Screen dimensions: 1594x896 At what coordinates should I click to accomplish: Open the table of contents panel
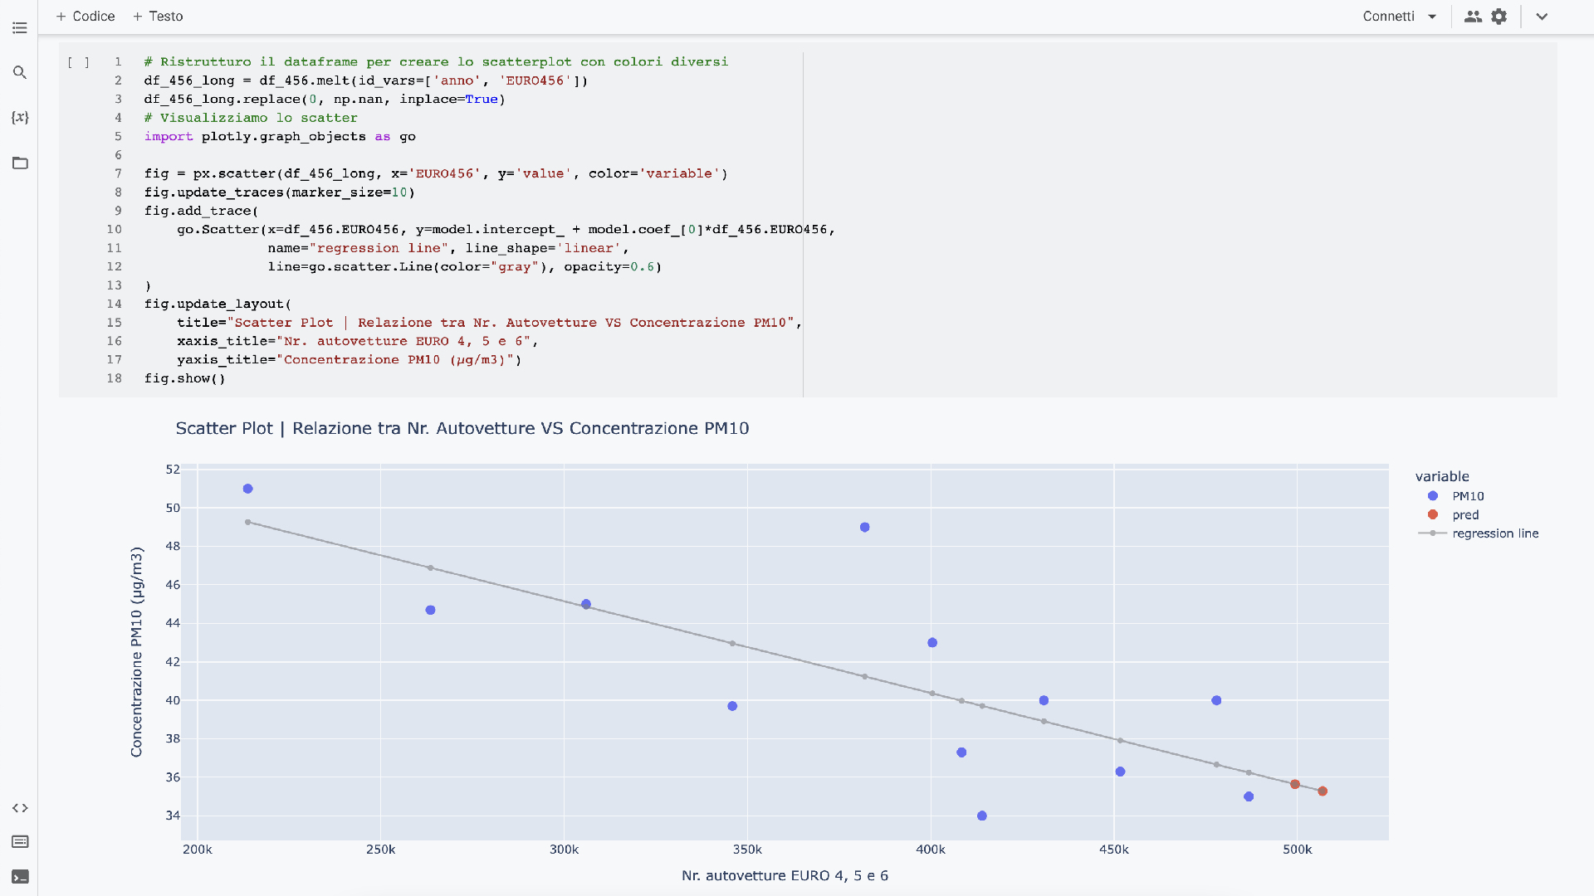(x=20, y=28)
